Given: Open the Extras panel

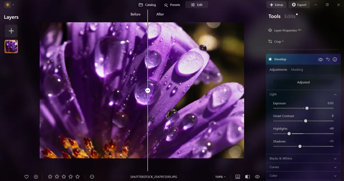Looking at the screenshot, I should click(276, 5).
